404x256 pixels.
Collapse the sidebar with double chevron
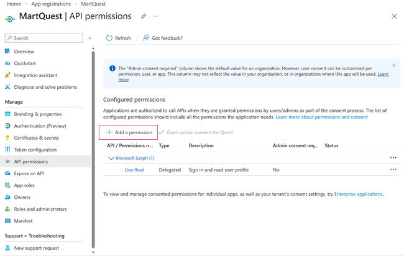pos(90,38)
